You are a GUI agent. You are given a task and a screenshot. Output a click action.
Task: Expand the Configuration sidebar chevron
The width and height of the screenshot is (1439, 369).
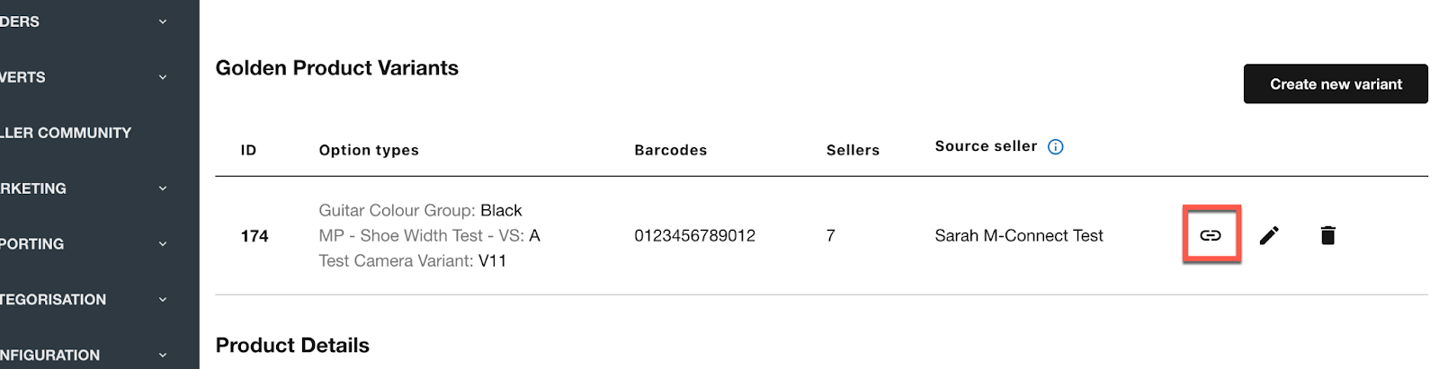[x=163, y=356]
